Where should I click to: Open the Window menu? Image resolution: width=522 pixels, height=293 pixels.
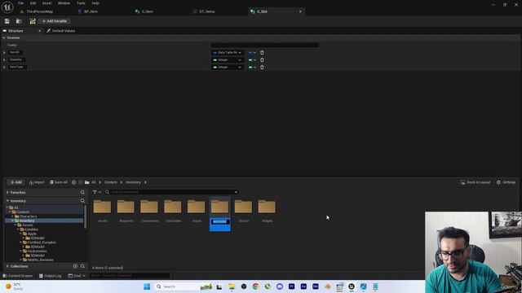coord(64,3)
